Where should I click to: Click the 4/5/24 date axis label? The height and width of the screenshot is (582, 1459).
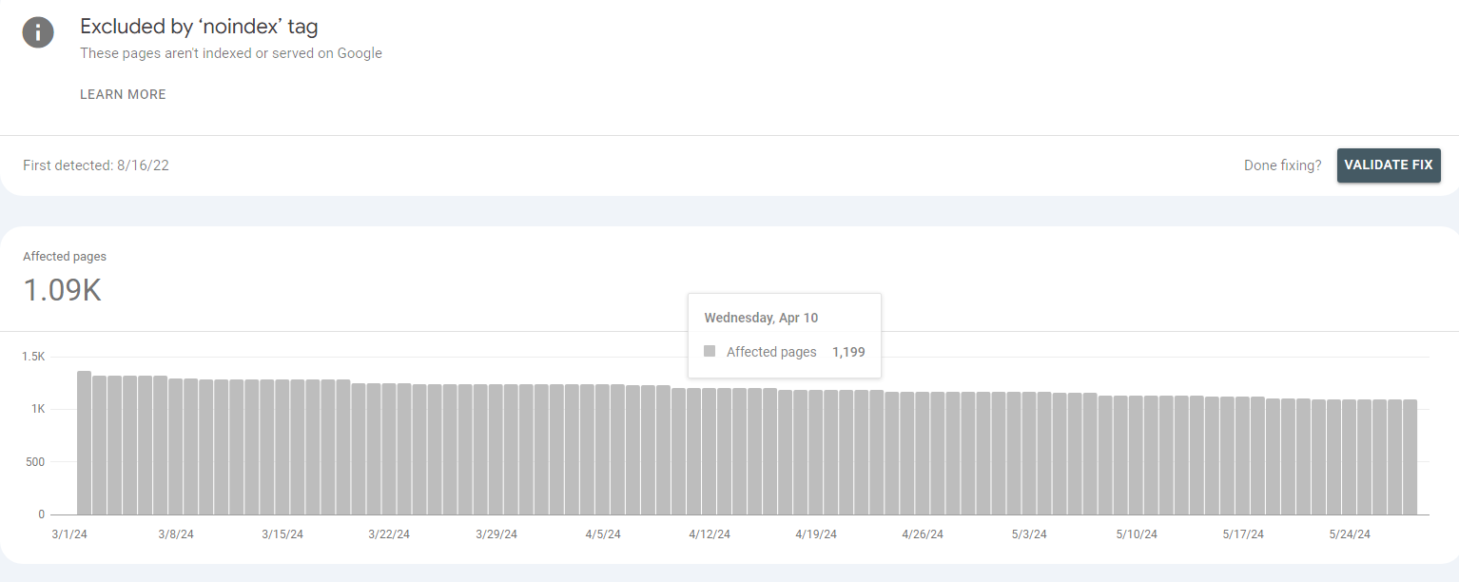point(603,534)
